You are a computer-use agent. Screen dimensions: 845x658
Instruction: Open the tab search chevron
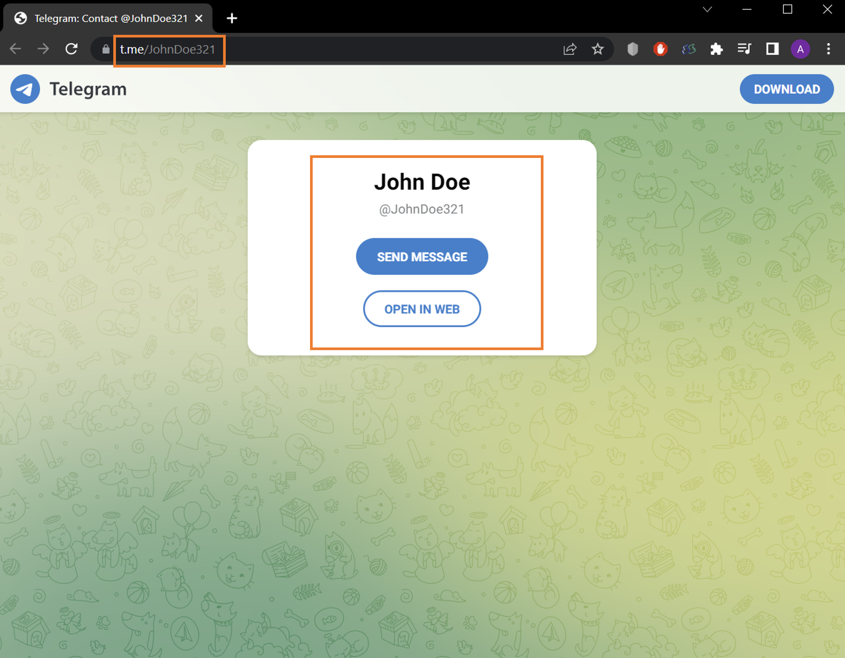tap(707, 9)
